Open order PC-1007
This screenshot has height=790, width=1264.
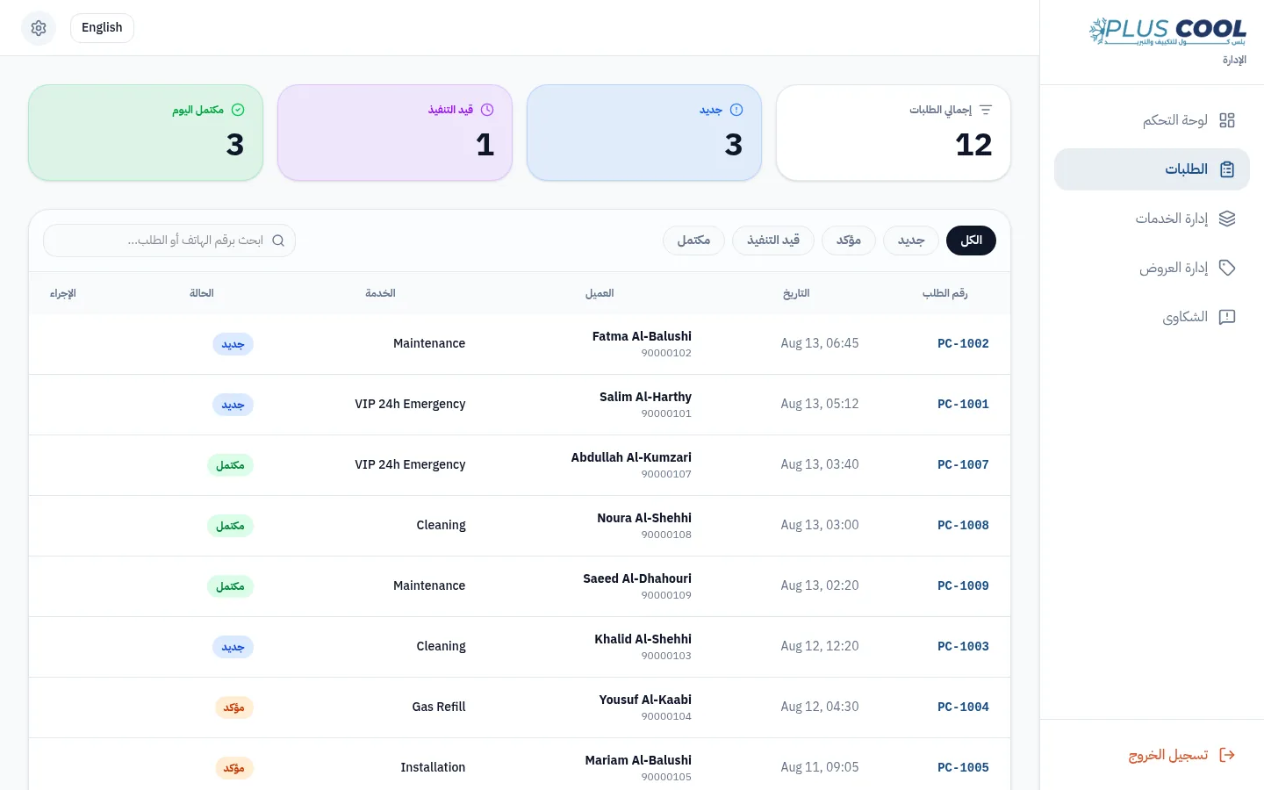(x=963, y=465)
